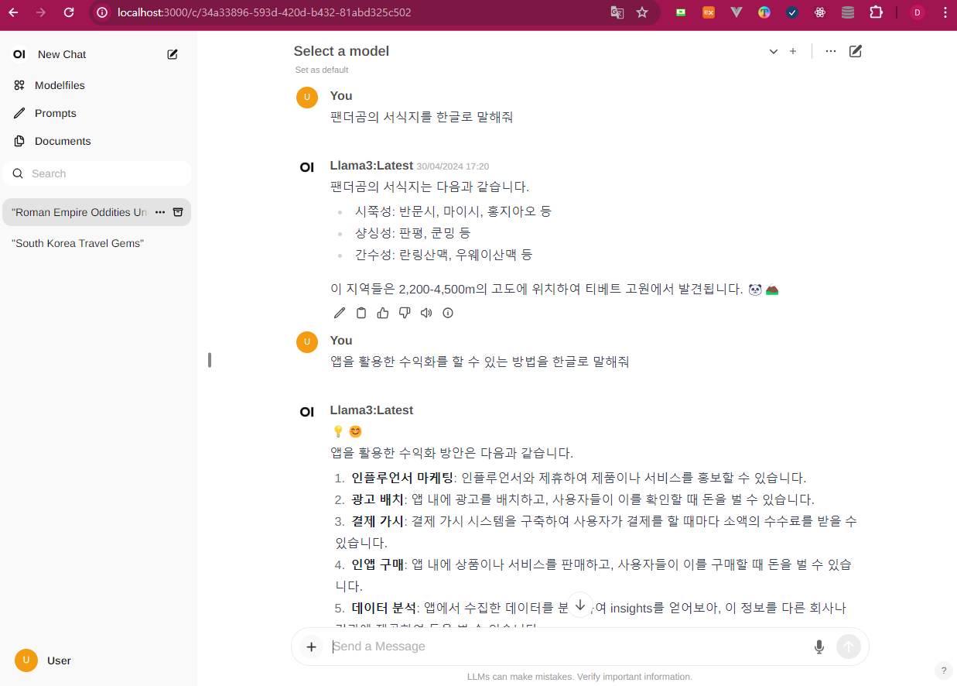The width and height of the screenshot is (957, 686).
Task: Click the send message arrow button
Action: [x=849, y=647]
